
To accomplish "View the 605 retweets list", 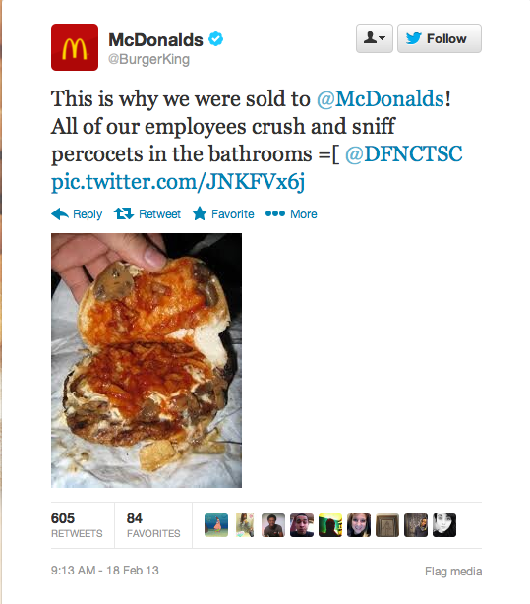I will point(77,525).
